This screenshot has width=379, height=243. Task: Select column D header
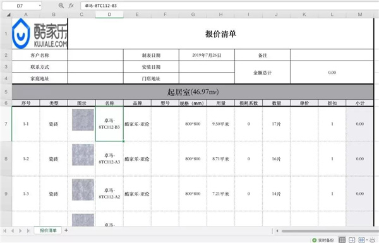click(x=109, y=15)
